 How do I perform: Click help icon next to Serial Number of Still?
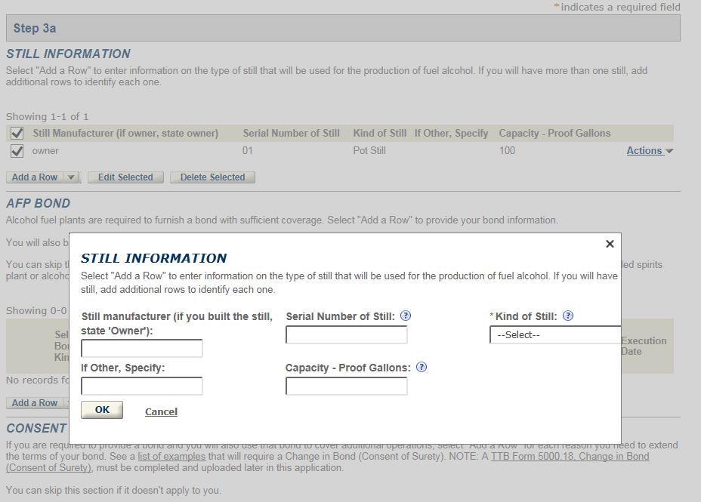coord(406,316)
